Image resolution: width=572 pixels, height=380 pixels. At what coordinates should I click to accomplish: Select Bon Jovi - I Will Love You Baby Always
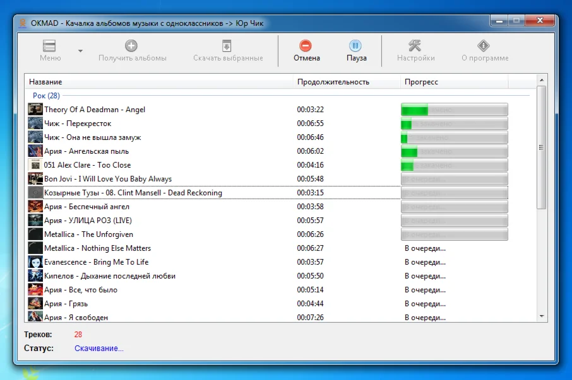pos(107,179)
